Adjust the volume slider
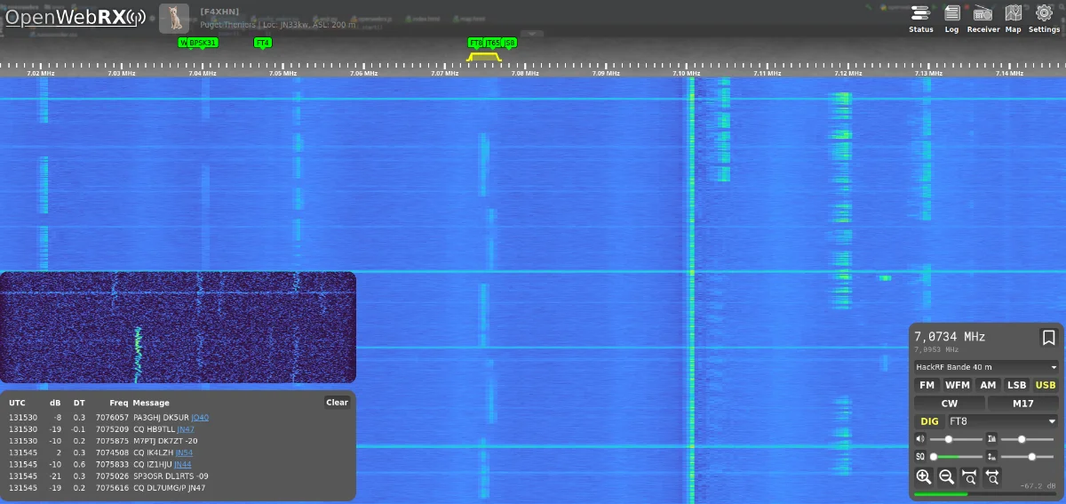This screenshot has height=504, width=1066. (x=955, y=439)
